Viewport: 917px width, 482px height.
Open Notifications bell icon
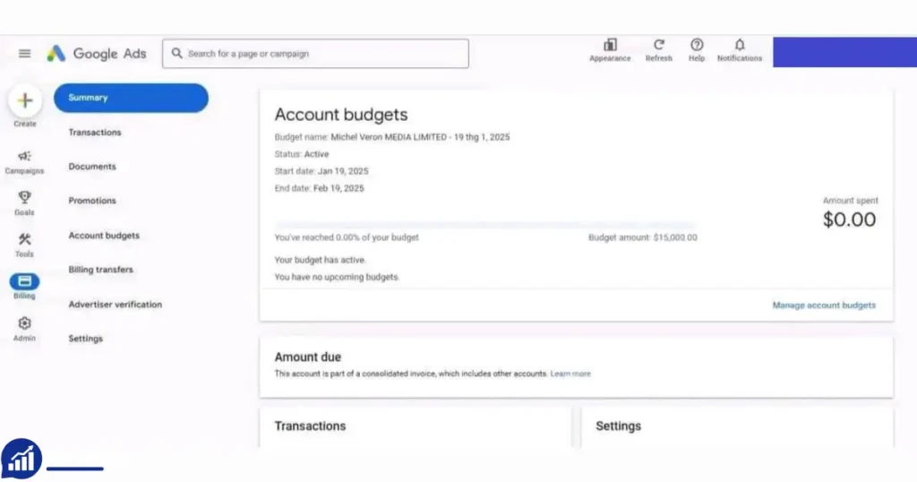[x=740, y=45]
